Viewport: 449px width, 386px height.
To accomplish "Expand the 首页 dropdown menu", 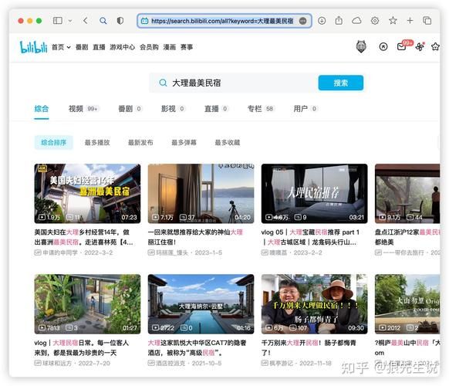I will click(x=61, y=47).
